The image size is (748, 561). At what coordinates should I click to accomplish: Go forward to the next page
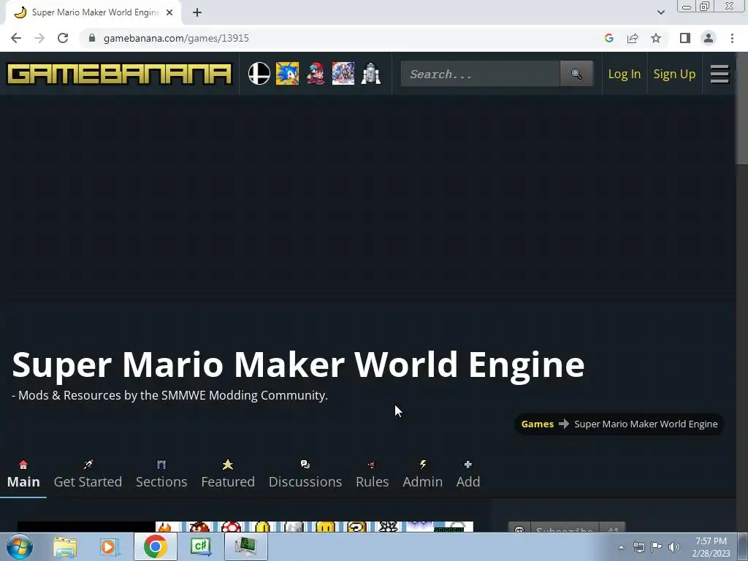coord(39,38)
